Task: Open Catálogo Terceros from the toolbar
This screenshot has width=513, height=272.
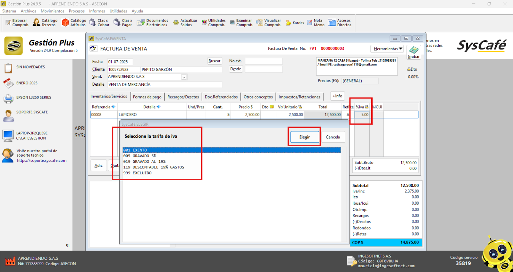Action: (x=45, y=23)
